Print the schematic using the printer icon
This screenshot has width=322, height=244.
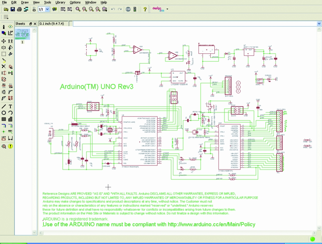coord(19,9)
